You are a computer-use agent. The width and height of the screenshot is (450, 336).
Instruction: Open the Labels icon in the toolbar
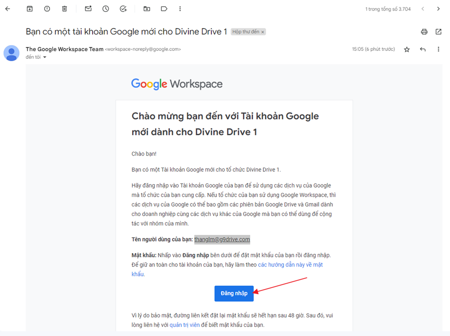164,9
